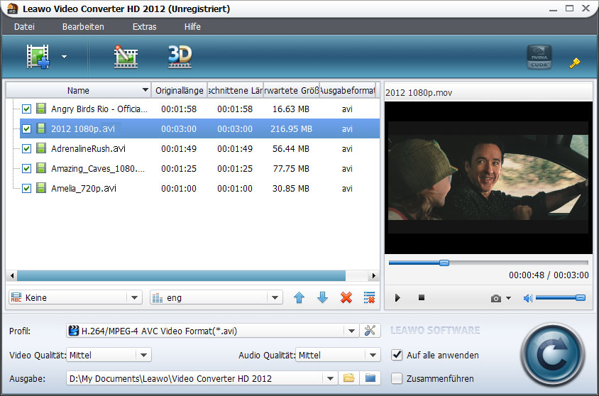Click the erwartete Größe column header

292,91
